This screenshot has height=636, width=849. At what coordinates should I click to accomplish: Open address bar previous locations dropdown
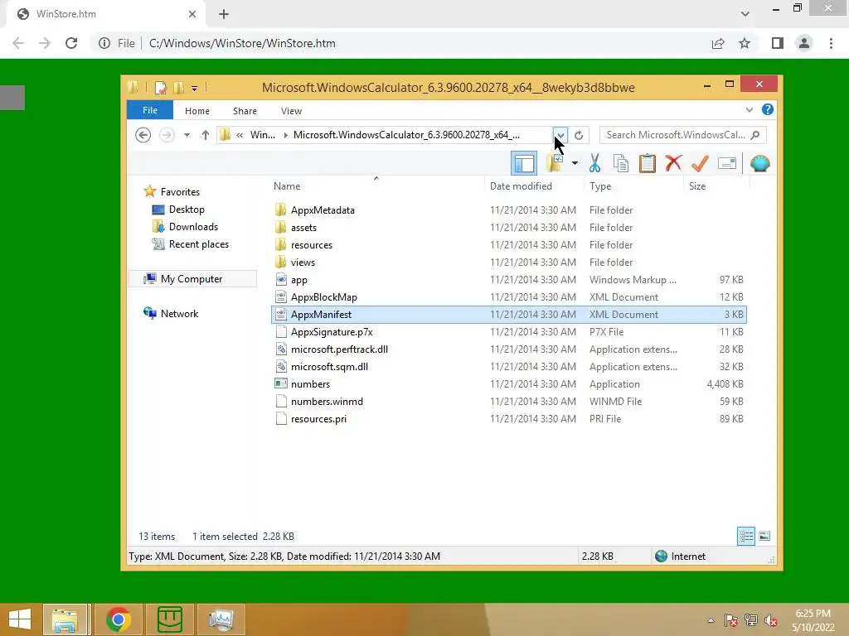(x=560, y=135)
